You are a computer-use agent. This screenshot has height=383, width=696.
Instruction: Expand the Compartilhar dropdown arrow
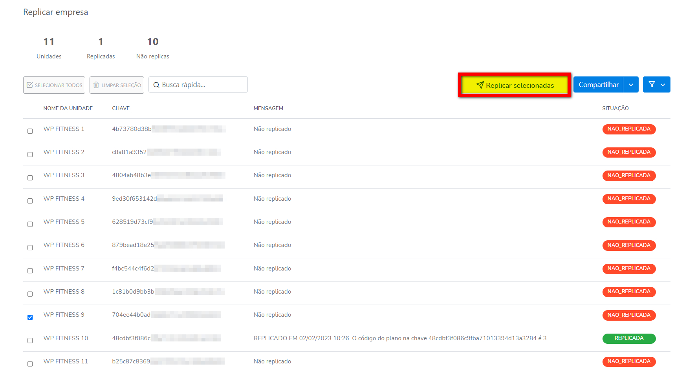click(x=631, y=85)
